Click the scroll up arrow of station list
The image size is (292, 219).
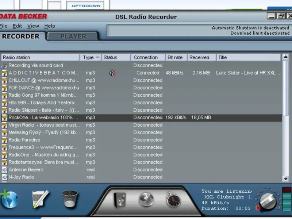[285, 57]
